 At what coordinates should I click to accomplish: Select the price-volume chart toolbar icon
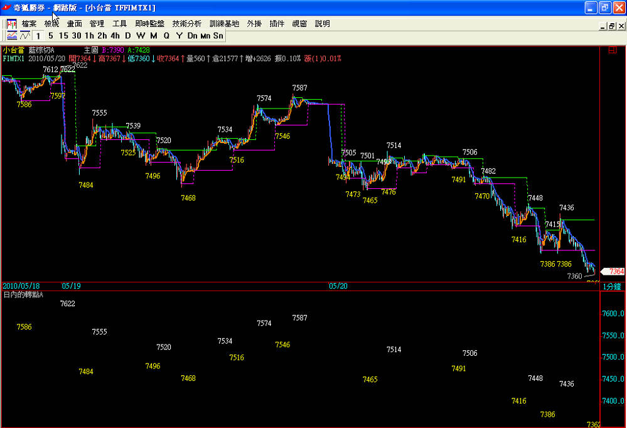(12, 36)
